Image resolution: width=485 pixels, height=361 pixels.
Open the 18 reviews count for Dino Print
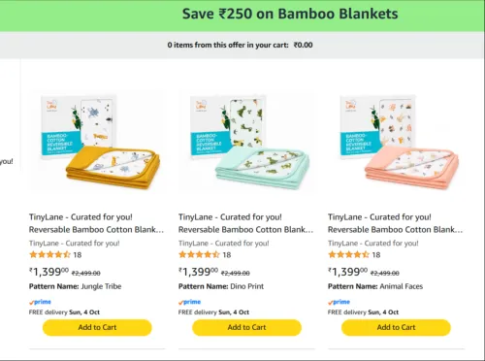(x=227, y=255)
